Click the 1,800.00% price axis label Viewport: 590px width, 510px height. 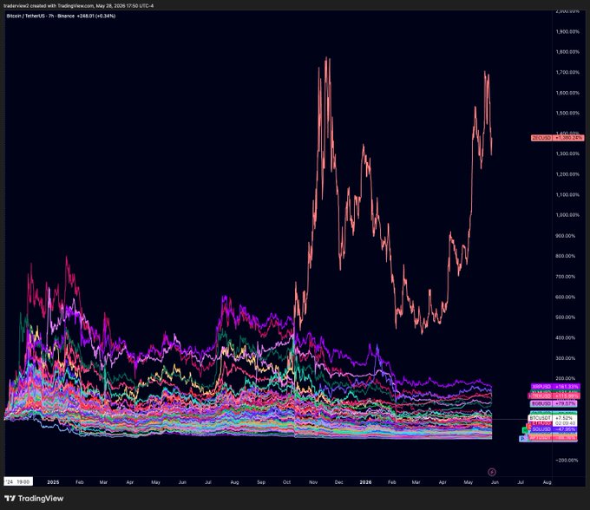[567, 52]
